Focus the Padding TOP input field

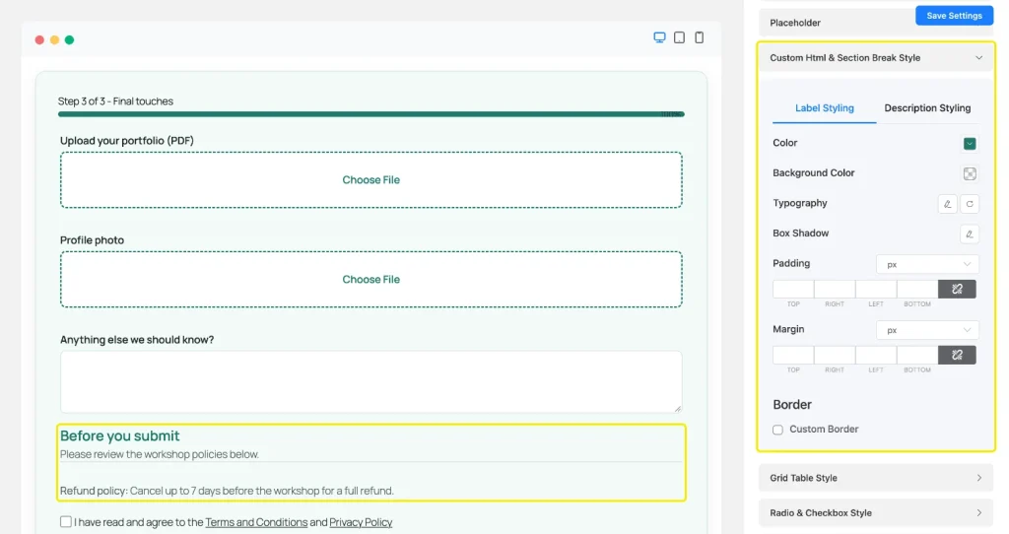click(793, 289)
